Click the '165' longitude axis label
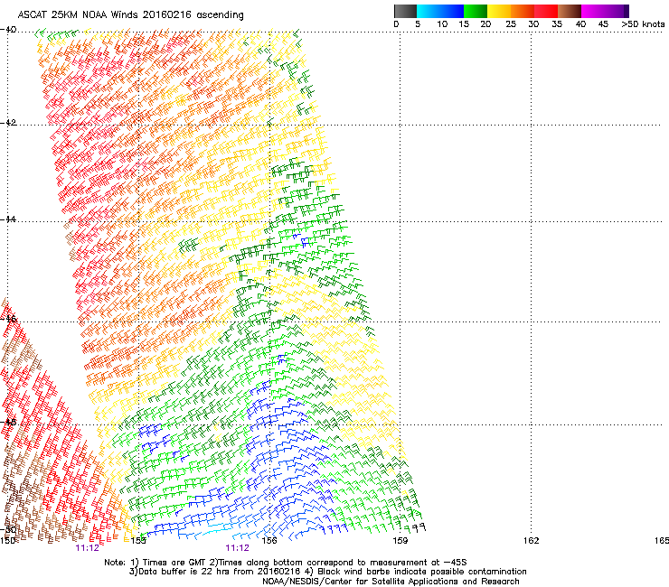Image resolution: width=669 pixels, height=587 pixels. point(662,541)
